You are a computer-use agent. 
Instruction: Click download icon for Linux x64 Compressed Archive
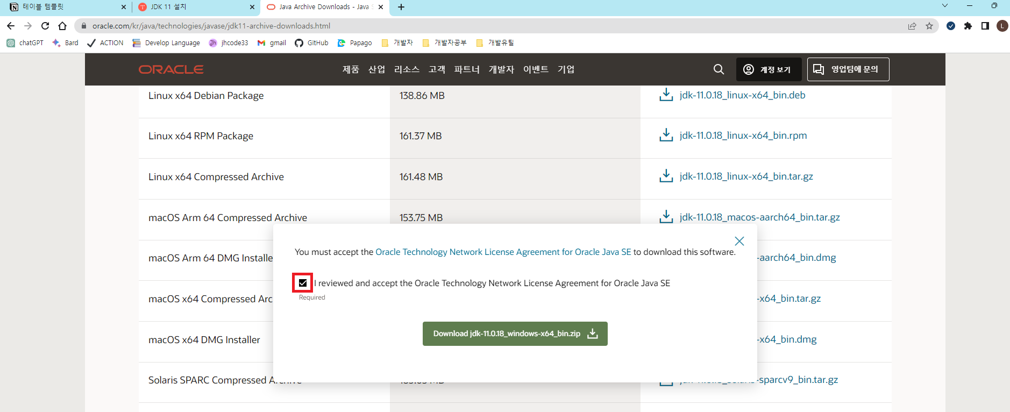point(666,176)
